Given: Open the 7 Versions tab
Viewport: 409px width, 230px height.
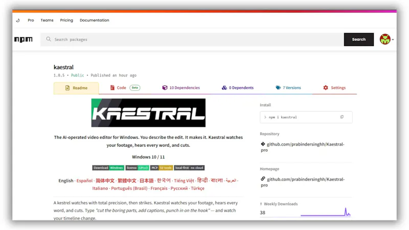Looking at the screenshot, I should (288, 88).
